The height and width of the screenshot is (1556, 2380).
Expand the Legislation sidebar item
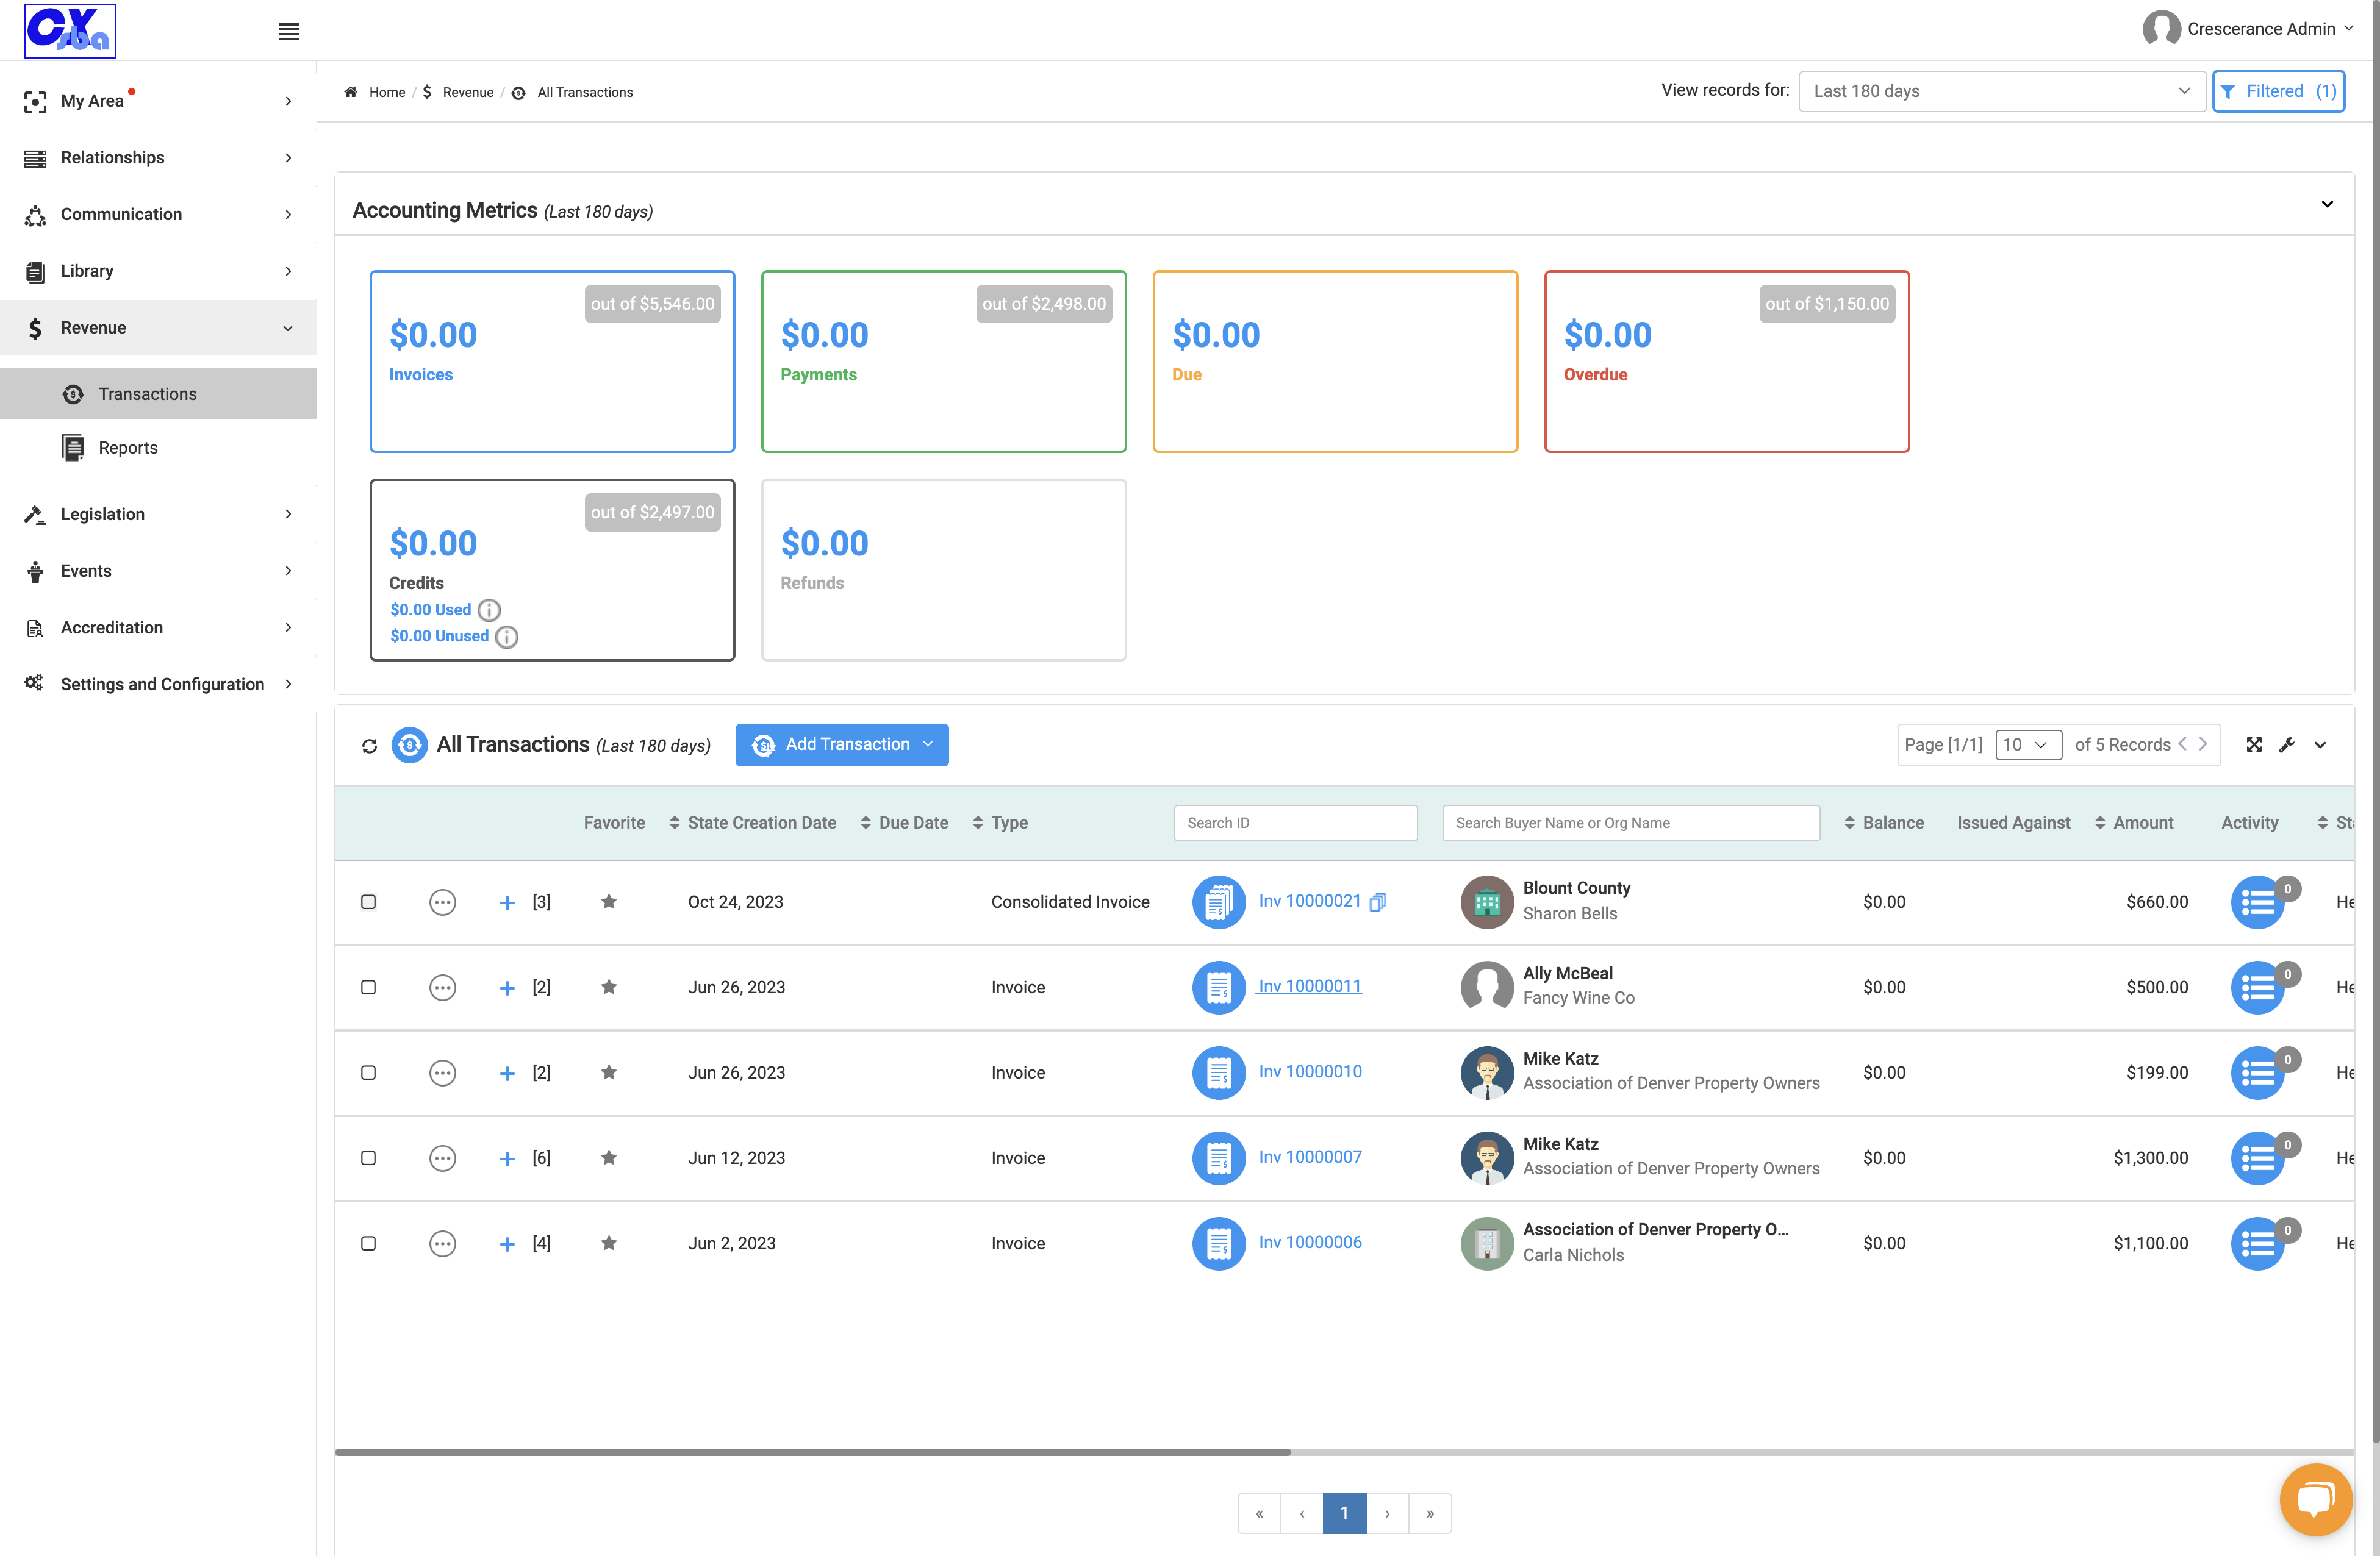tap(158, 513)
